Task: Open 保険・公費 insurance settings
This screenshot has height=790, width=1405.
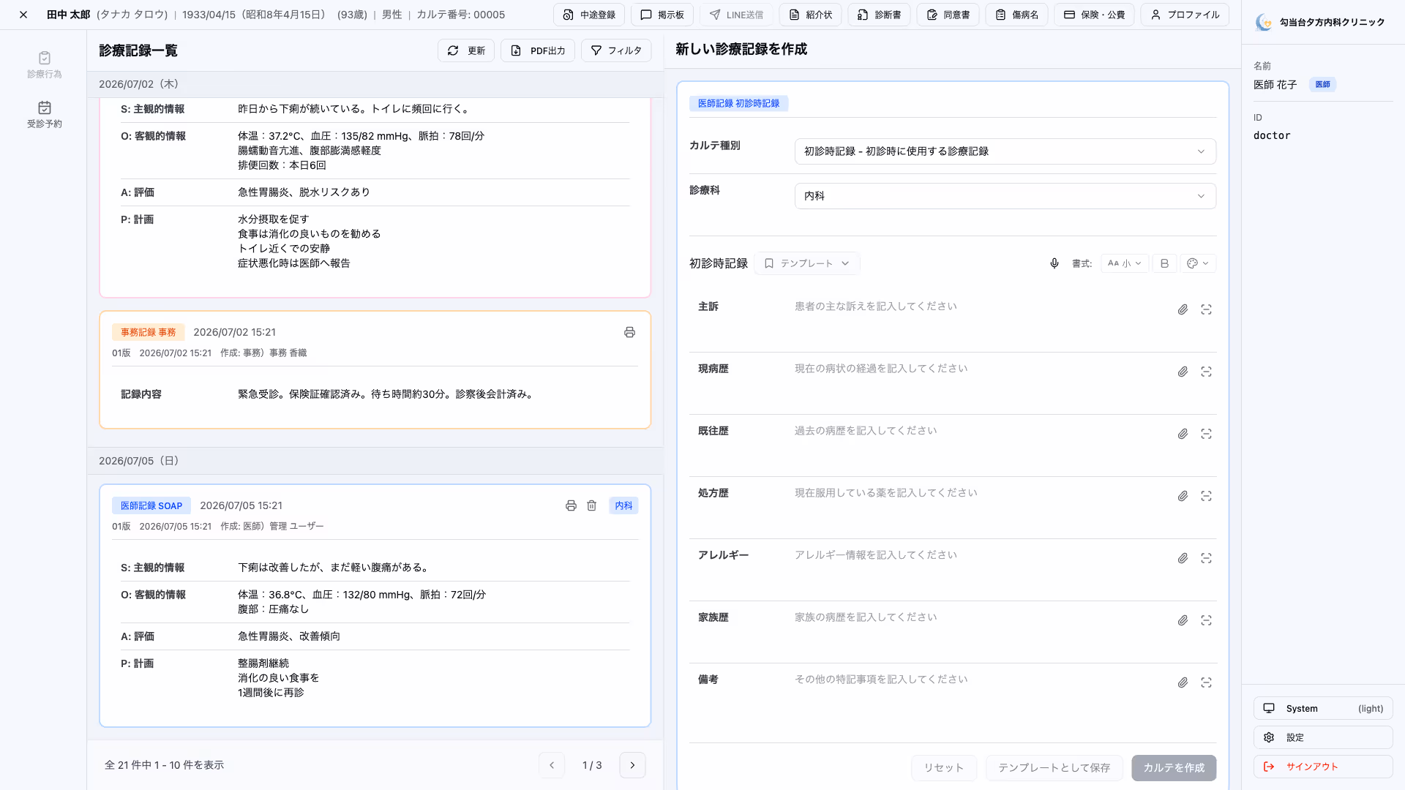Action: coord(1094,15)
